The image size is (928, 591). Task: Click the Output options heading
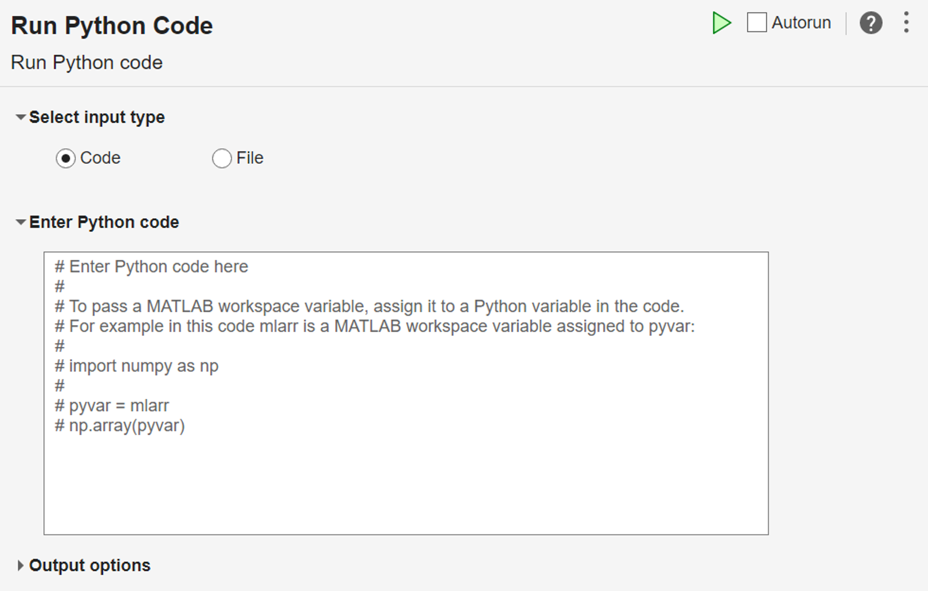tap(89, 566)
